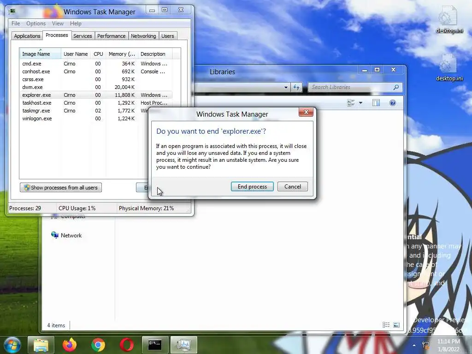Switch to the Services tab

pyautogui.click(x=83, y=36)
